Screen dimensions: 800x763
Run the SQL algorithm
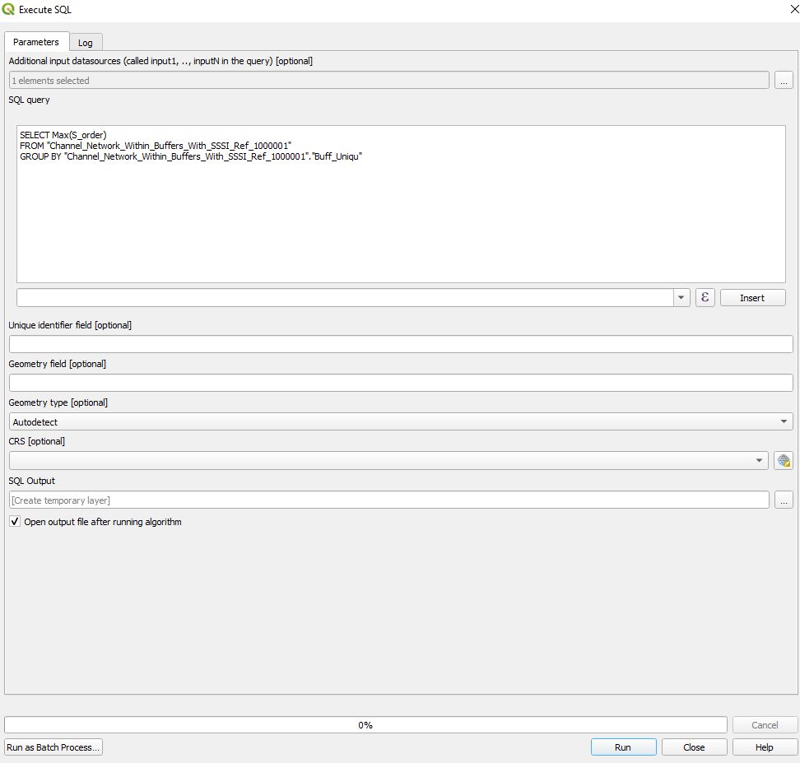[624, 747]
